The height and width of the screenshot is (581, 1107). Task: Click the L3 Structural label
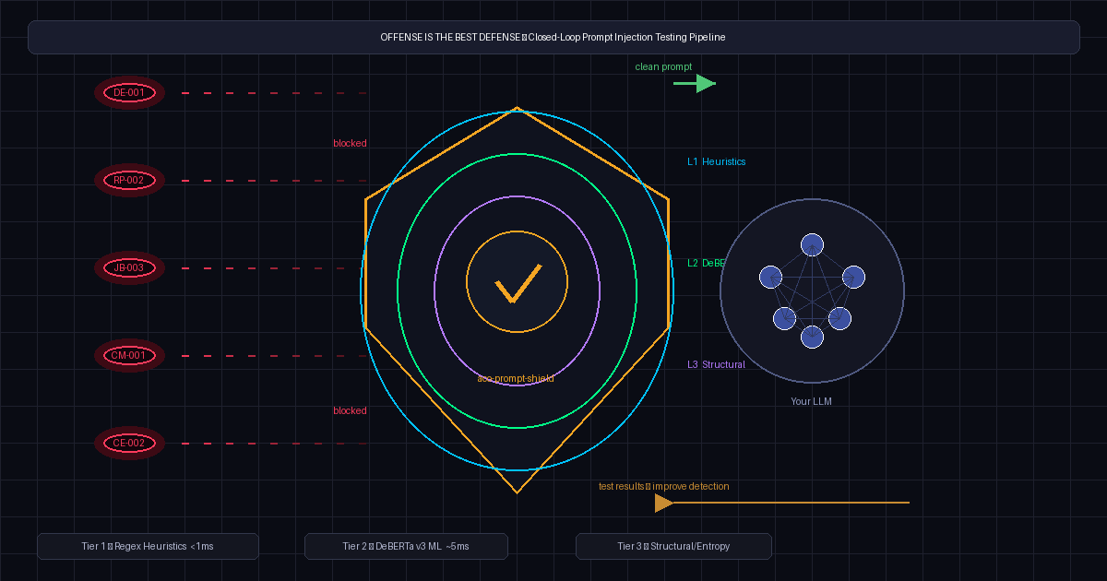716,364
